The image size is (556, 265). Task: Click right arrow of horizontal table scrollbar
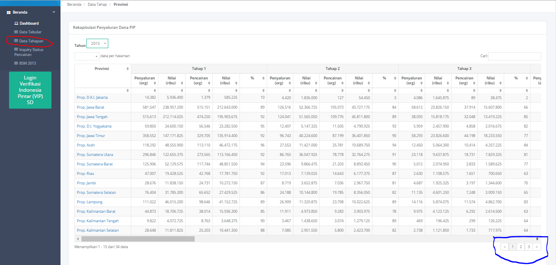coord(537,239)
